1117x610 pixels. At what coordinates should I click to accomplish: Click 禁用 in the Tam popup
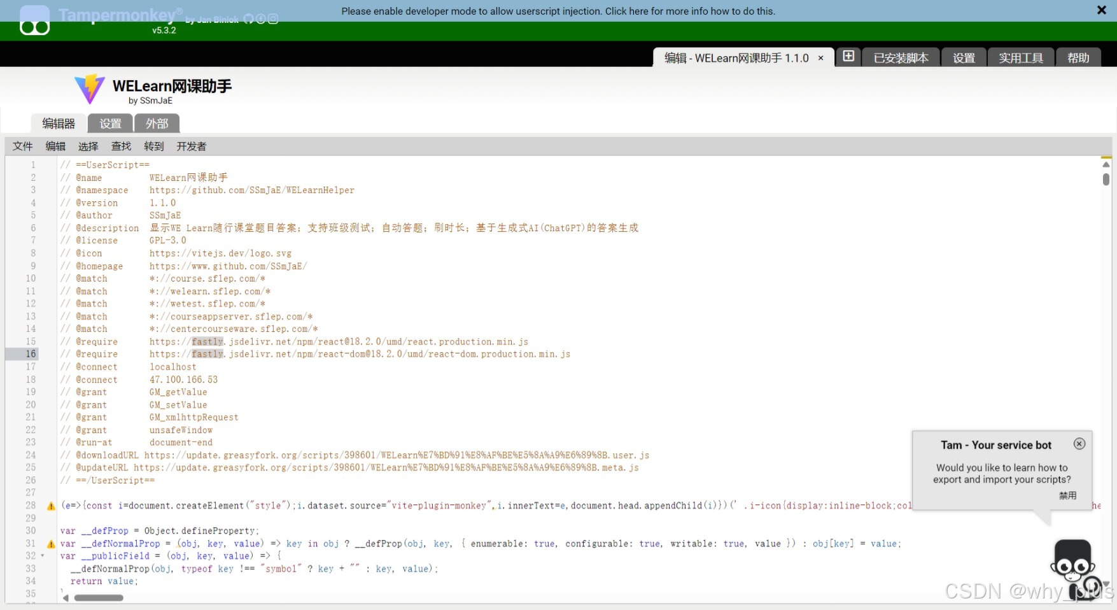tap(1067, 495)
